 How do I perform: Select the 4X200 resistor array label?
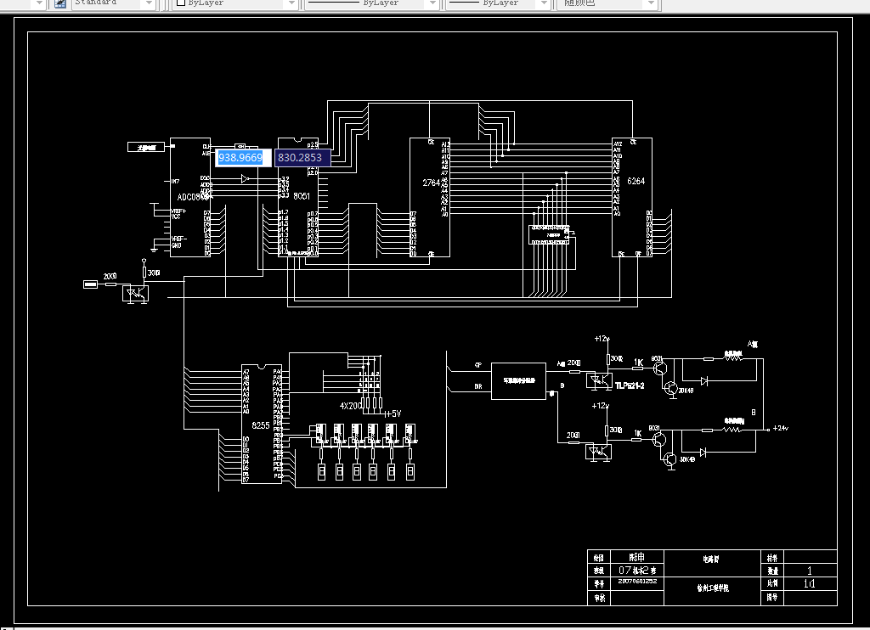point(350,406)
